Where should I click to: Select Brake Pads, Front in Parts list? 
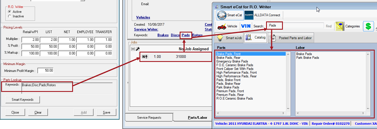pyautogui.click(x=251, y=54)
